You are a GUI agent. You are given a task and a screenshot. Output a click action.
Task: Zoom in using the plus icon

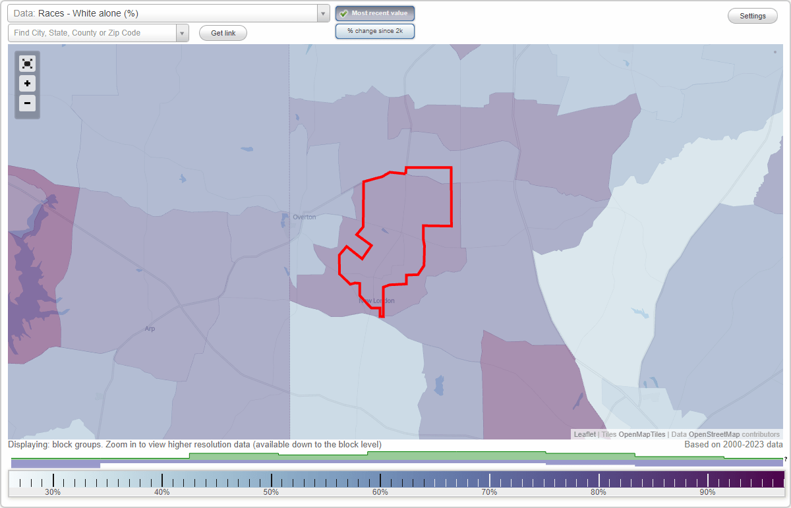coord(27,84)
